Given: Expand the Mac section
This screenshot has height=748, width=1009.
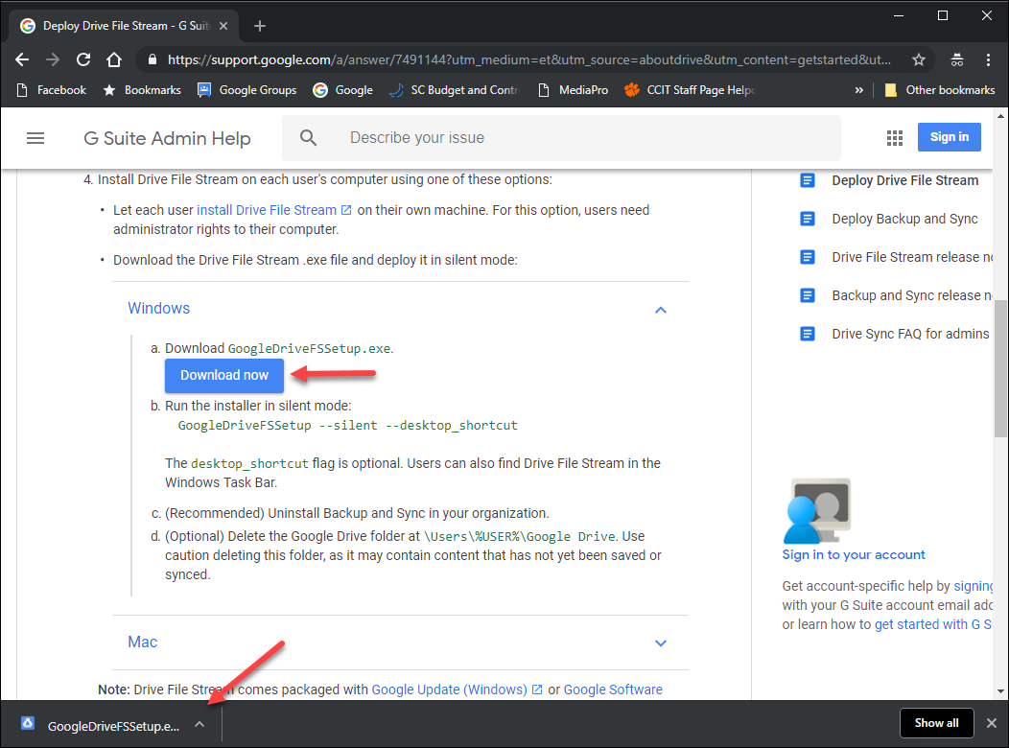Looking at the screenshot, I should tap(660, 643).
